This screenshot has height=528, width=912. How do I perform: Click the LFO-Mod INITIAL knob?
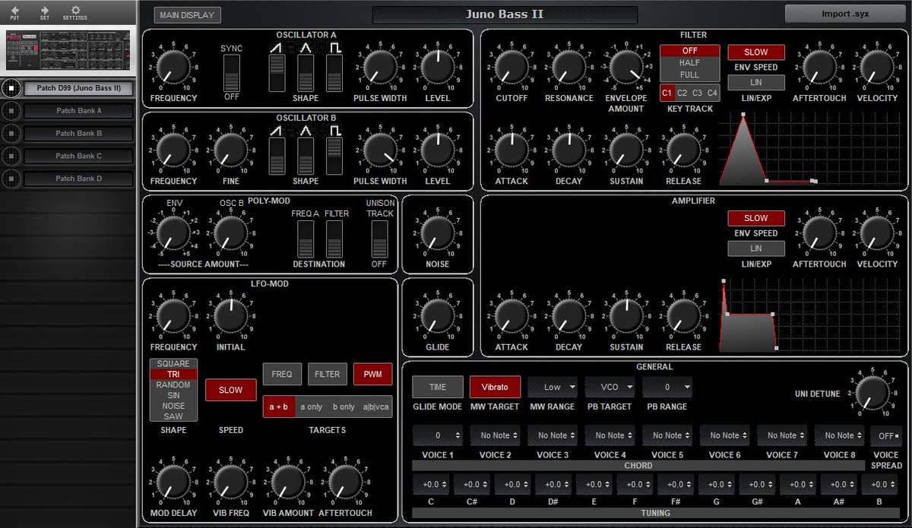click(x=231, y=315)
